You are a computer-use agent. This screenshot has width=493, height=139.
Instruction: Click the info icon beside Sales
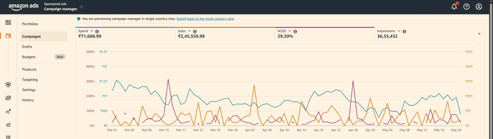coord(195,32)
